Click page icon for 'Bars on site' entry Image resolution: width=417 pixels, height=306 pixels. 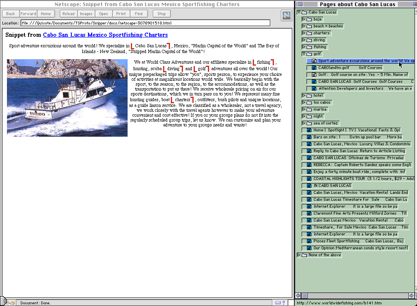click(309, 137)
